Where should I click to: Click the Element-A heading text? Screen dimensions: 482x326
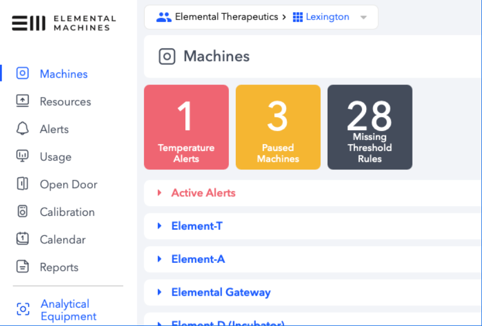pos(198,259)
